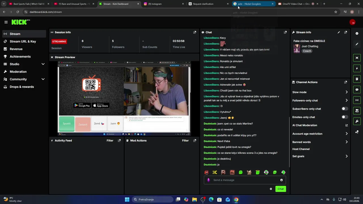Click the green Chat send button
Screen dimensions: 363x204
pyautogui.click(x=280, y=189)
